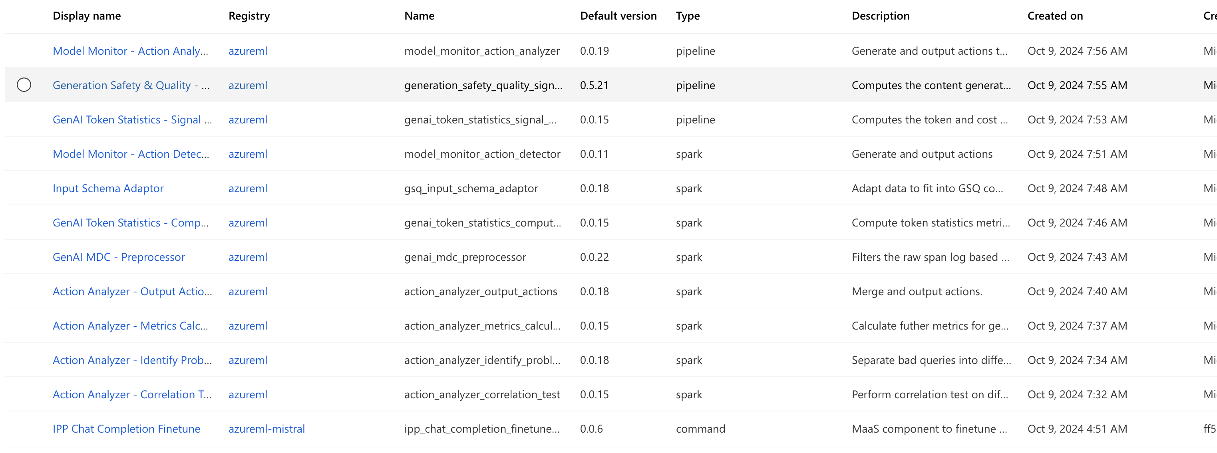The height and width of the screenshot is (453, 1217).
Task: Sort by the Type column header
Action: [687, 16]
